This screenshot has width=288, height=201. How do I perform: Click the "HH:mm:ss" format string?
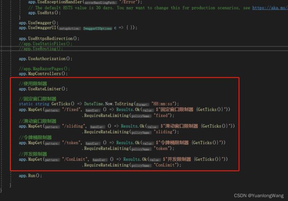click(163, 104)
